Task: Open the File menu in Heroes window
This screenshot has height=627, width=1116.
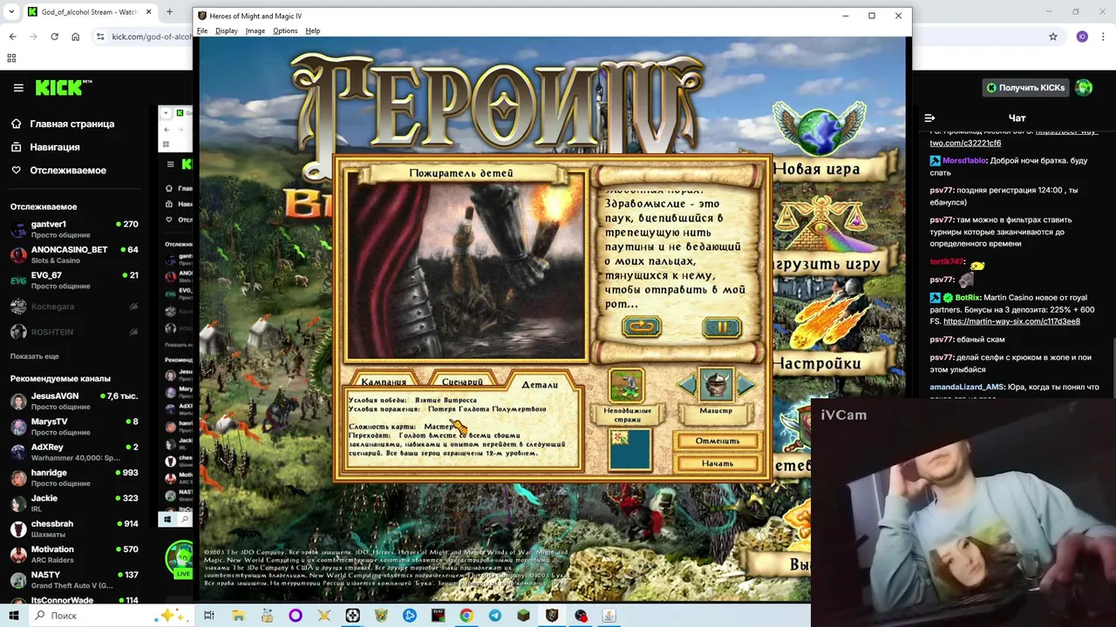Action: pyautogui.click(x=202, y=30)
